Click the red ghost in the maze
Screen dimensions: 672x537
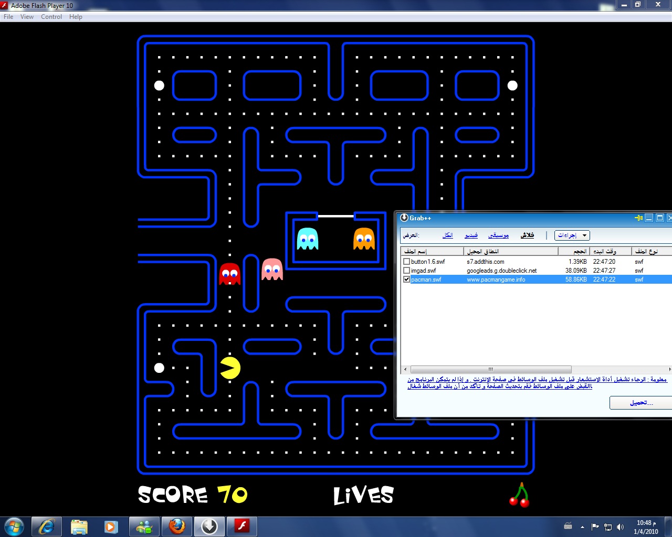[229, 274]
